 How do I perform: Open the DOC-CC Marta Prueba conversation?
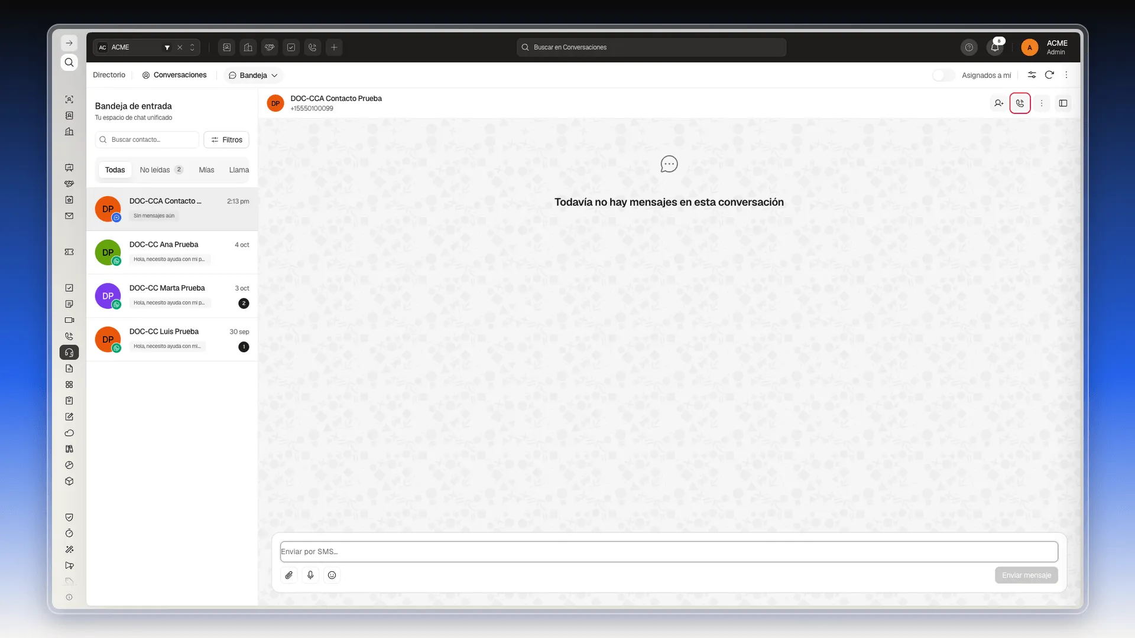pyautogui.click(x=172, y=296)
